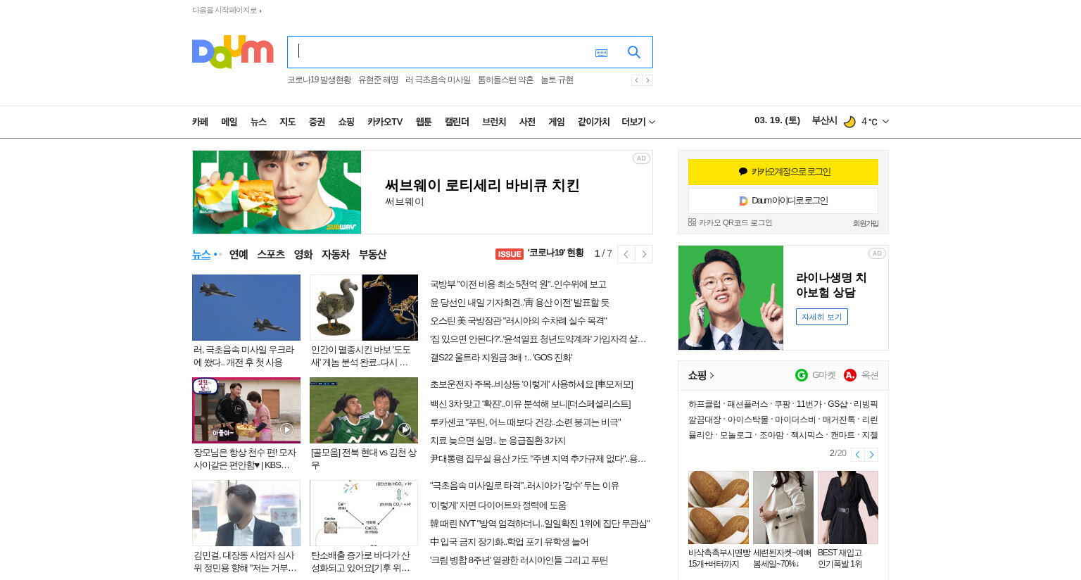Click the KakaoTalk icon login button
The width and height of the screenshot is (1081, 580).
pyautogui.click(x=783, y=172)
